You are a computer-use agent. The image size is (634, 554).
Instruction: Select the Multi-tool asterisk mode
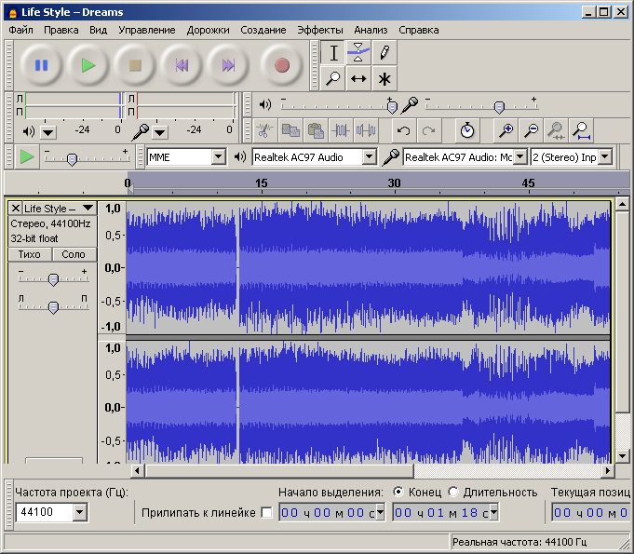pyautogui.click(x=384, y=78)
